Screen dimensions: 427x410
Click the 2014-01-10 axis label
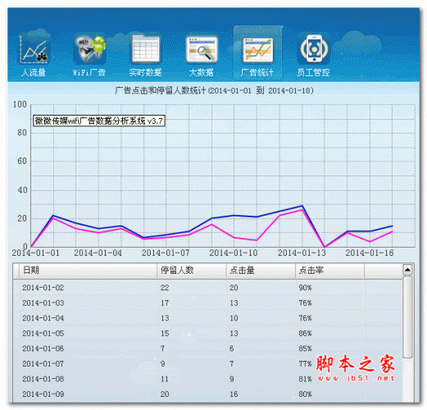pos(234,253)
